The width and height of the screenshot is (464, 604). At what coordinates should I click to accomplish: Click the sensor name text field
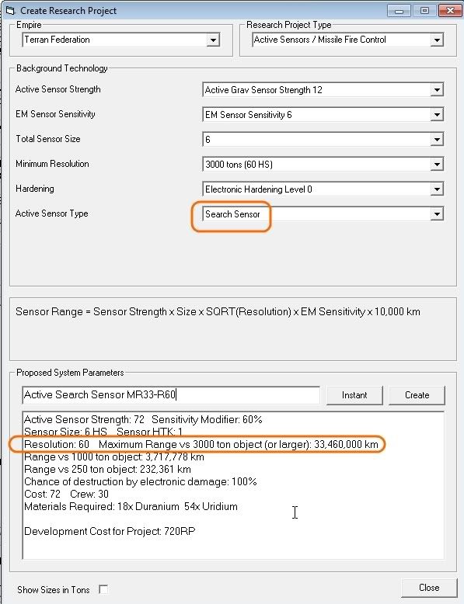[x=171, y=395]
